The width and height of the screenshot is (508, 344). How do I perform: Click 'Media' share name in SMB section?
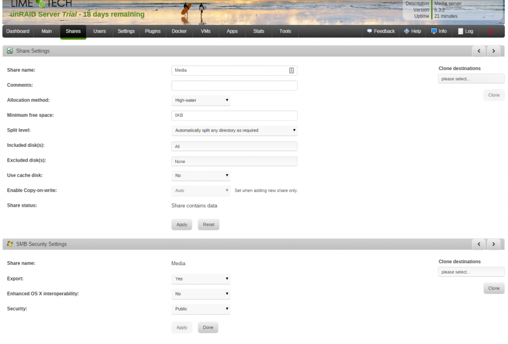pyautogui.click(x=178, y=263)
